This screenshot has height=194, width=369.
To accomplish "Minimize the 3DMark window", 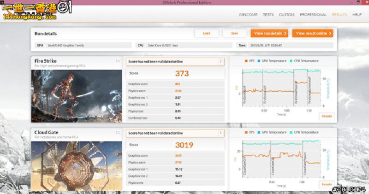I will 351,2.
